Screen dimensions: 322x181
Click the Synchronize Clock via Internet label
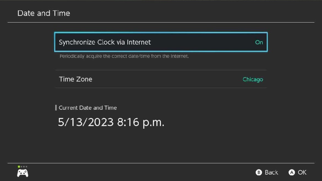point(105,42)
